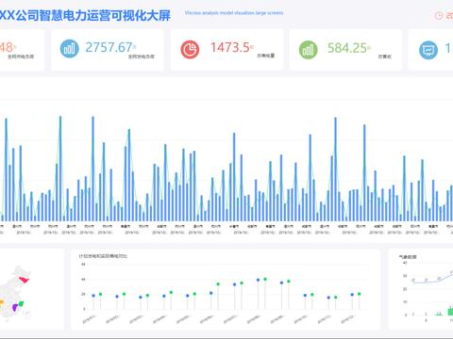Screen dimensions: 453x339
Task: Click the red pie-chart icon beside 1473.5
Action: pyautogui.click(x=190, y=49)
